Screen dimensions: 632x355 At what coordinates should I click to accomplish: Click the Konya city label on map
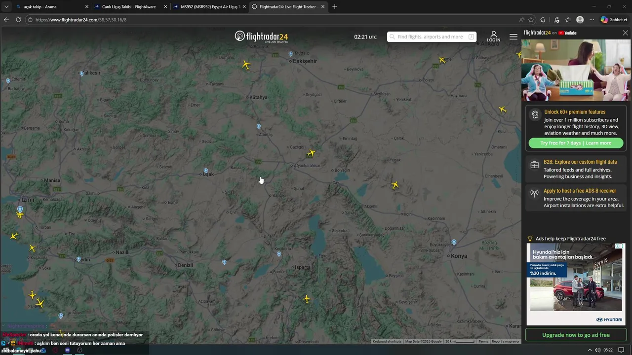click(459, 256)
